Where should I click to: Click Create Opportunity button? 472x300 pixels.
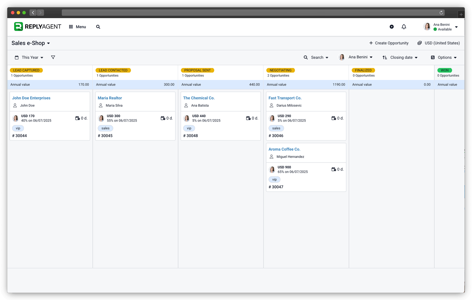coord(389,43)
